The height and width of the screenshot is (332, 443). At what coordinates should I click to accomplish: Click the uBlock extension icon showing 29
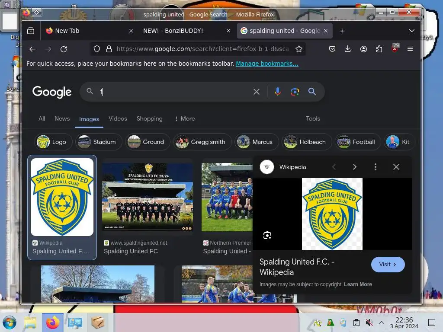pos(395,48)
